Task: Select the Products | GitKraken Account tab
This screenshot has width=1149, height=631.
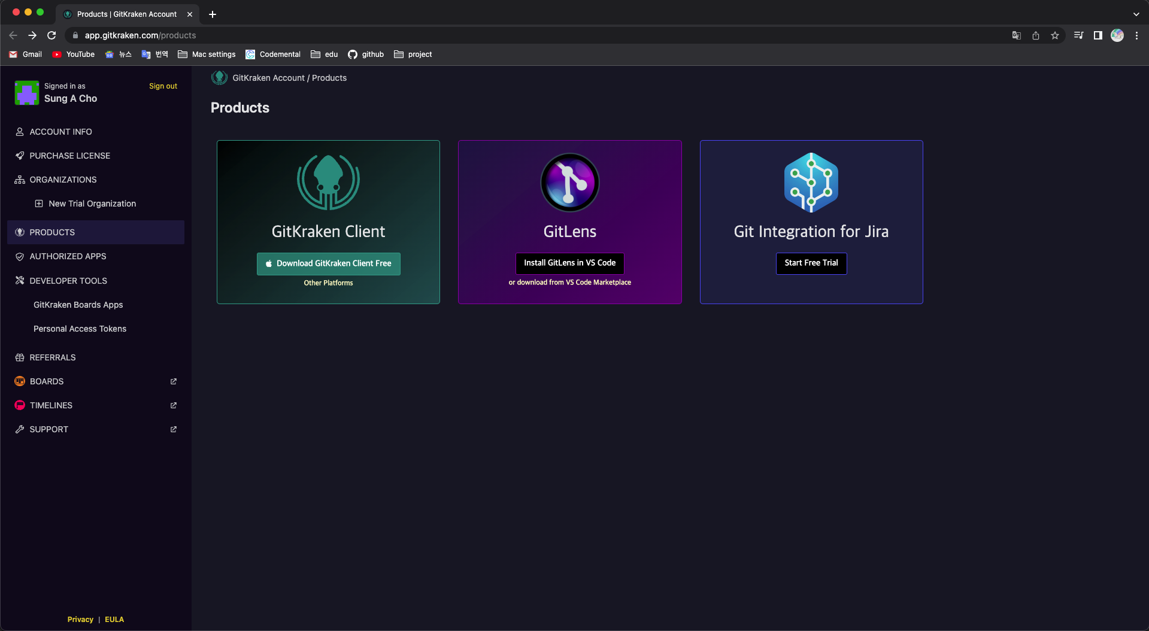Action: point(127,14)
